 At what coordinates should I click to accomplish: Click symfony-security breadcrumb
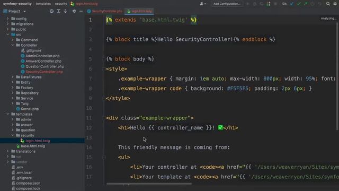point(17,4)
